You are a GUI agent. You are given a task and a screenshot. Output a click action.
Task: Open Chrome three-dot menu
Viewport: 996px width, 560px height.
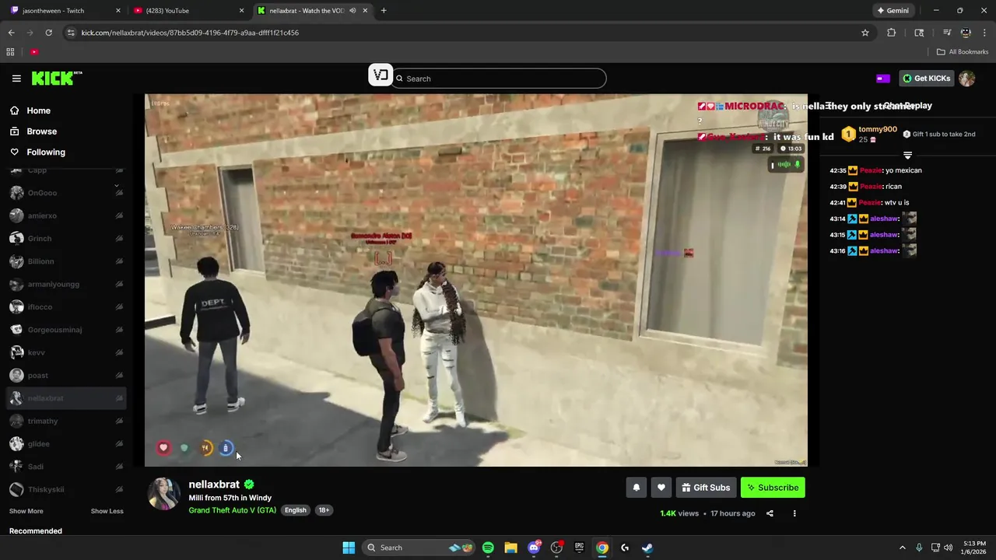(x=985, y=33)
